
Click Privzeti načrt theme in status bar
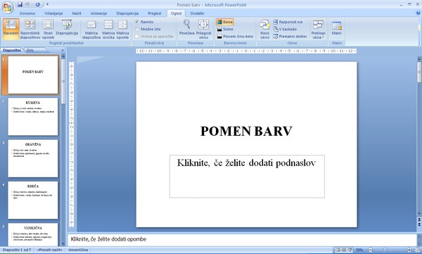point(49,250)
